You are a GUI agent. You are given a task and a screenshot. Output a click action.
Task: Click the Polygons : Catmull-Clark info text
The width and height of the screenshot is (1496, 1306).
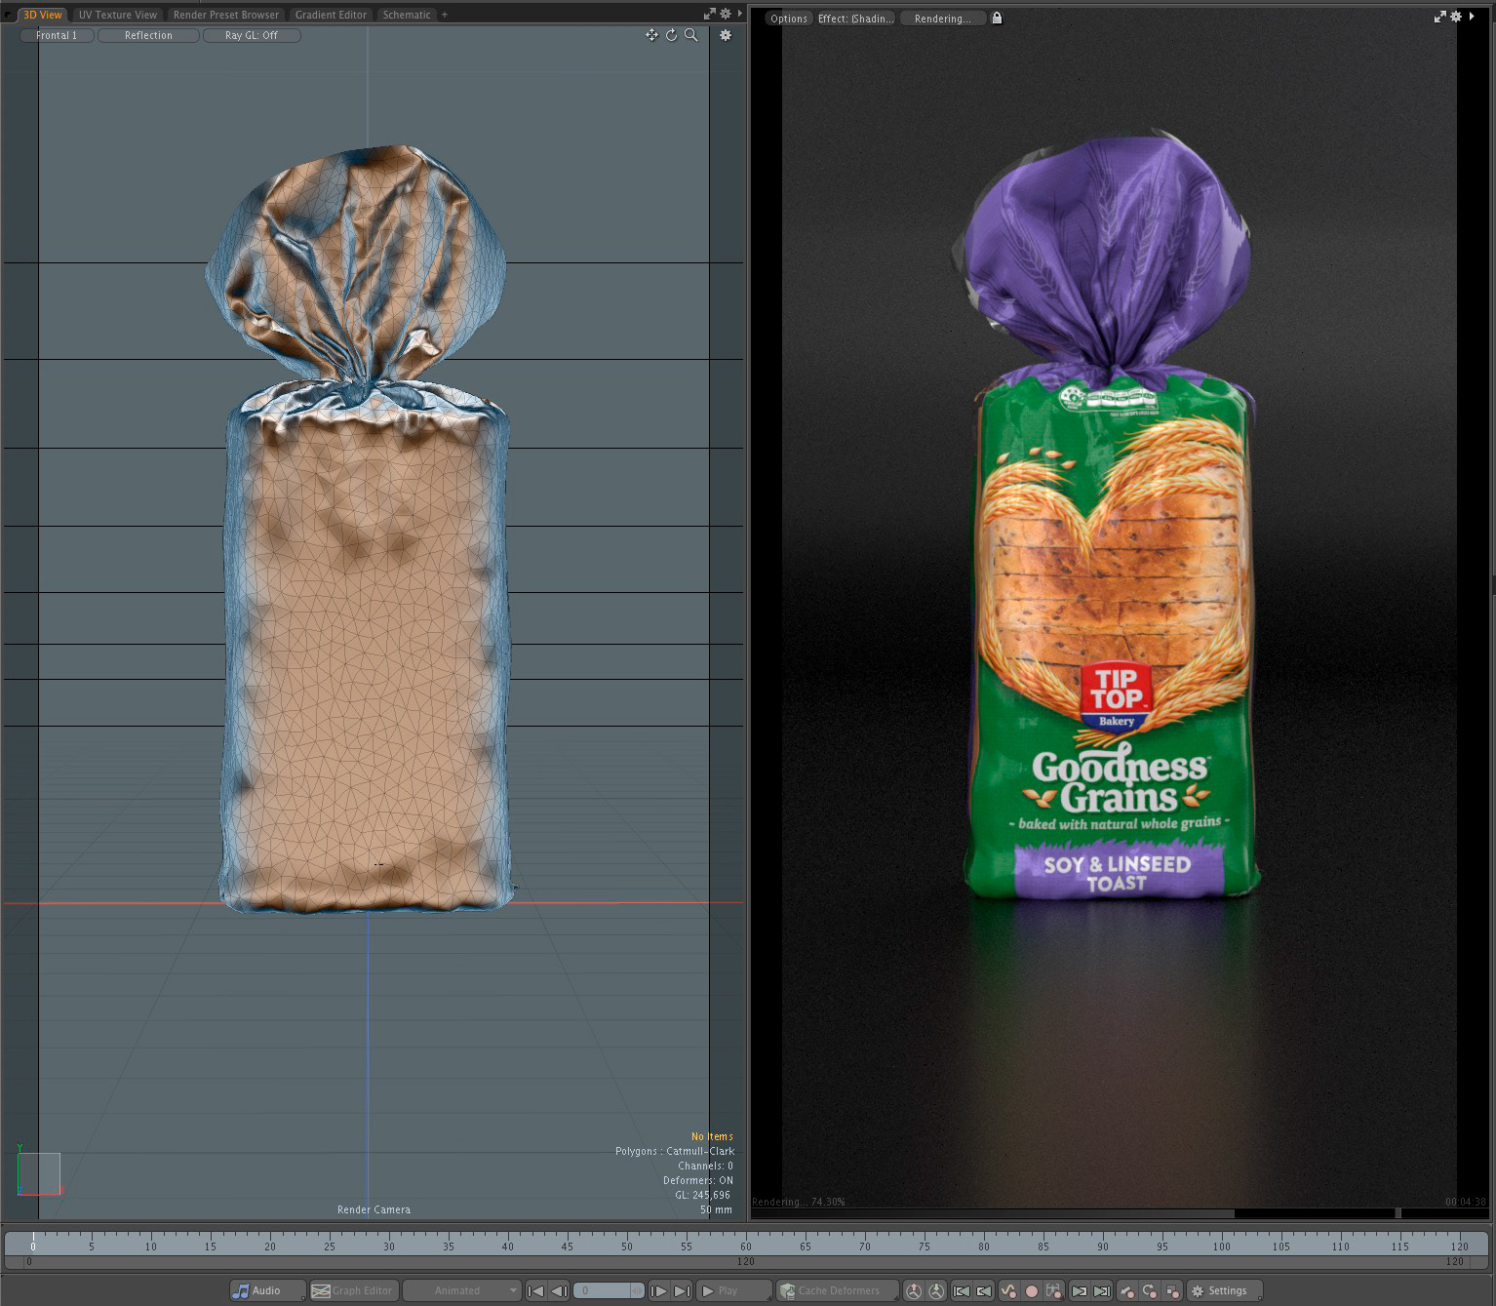coord(674,1151)
